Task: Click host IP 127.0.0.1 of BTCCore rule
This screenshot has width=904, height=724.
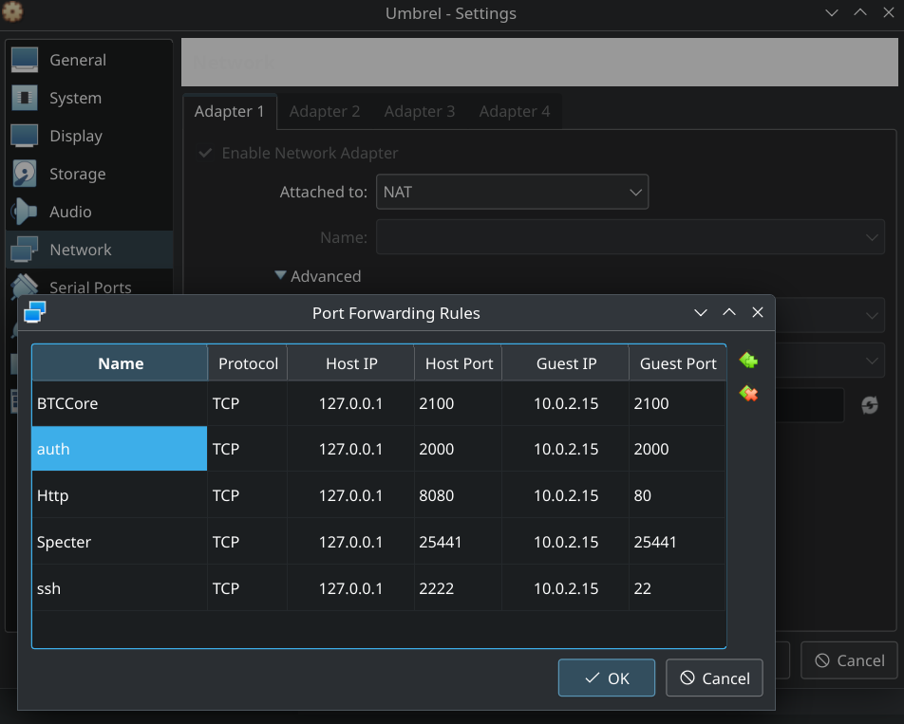Action: pyautogui.click(x=351, y=403)
